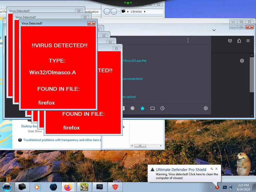Open the red shield taskbar icon
The height and width of the screenshot is (192, 256).
click(x=115, y=187)
